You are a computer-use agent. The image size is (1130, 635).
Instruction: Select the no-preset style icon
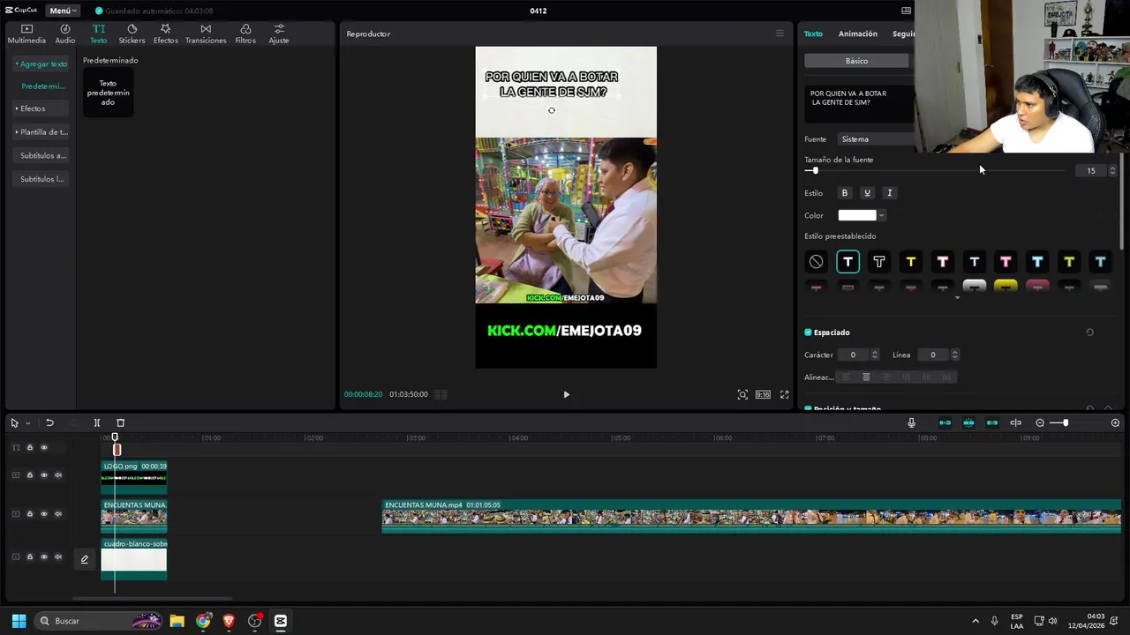pos(816,262)
